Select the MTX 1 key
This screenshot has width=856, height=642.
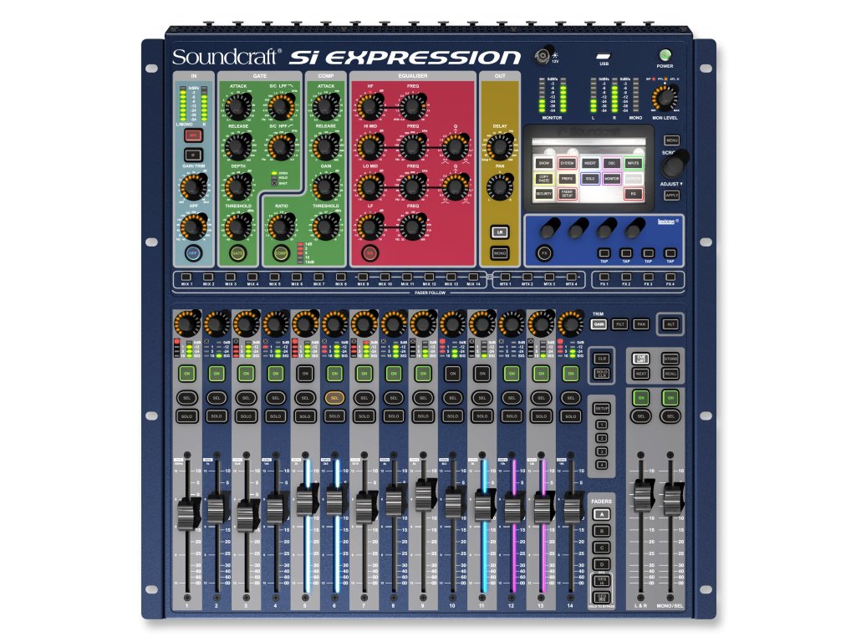click(x=506, y=278)
